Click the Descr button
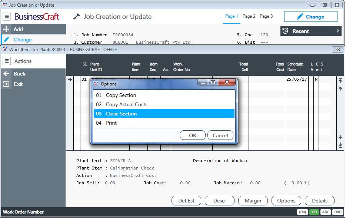The height and width of the screenshot is (218, 346). pos(220,201)
